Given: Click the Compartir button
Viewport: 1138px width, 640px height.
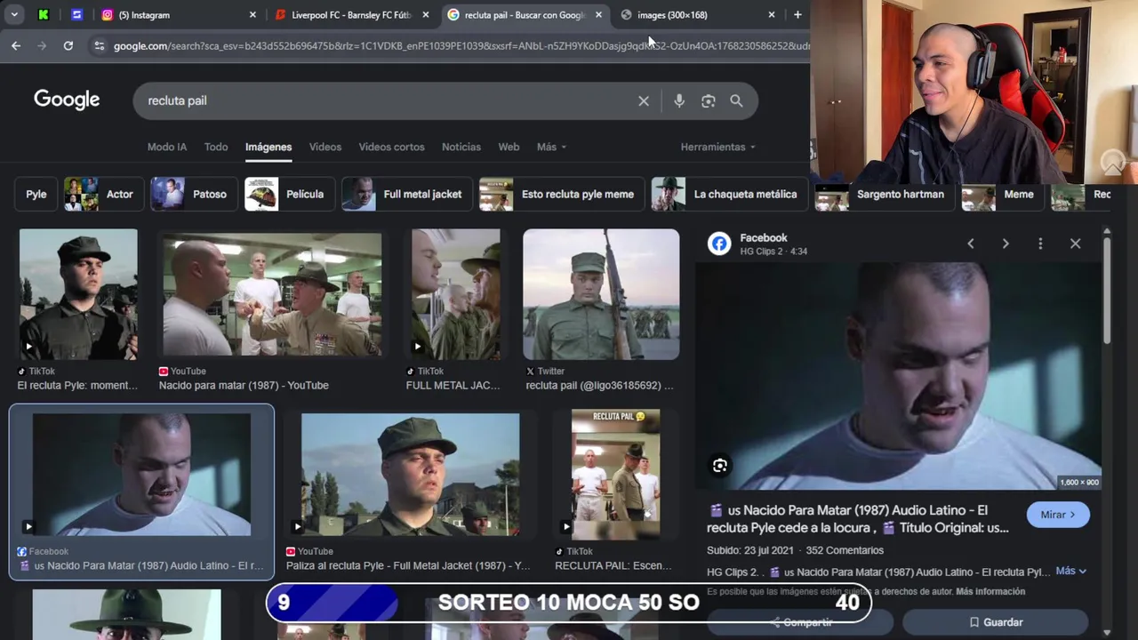Looking at the screenshot, I should pyautogui.click(x=800, y=622).
